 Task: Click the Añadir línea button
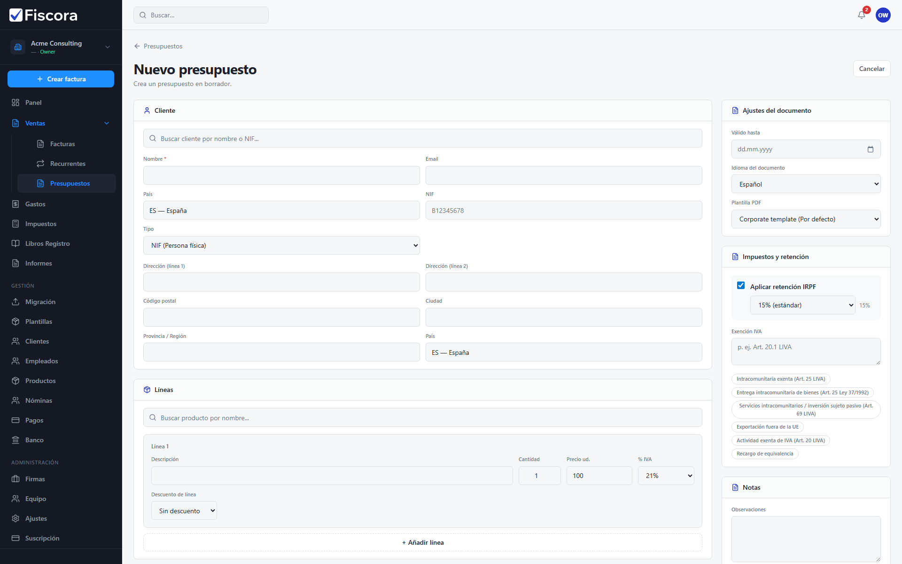pos(423,542)
